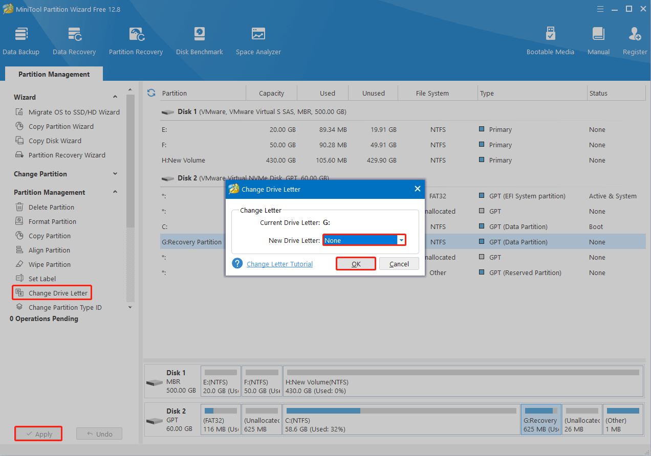Image resolution: width=651 pixels, height=456 pixels.
Task: Sort by the Status column header
Action: coord(616,93)
